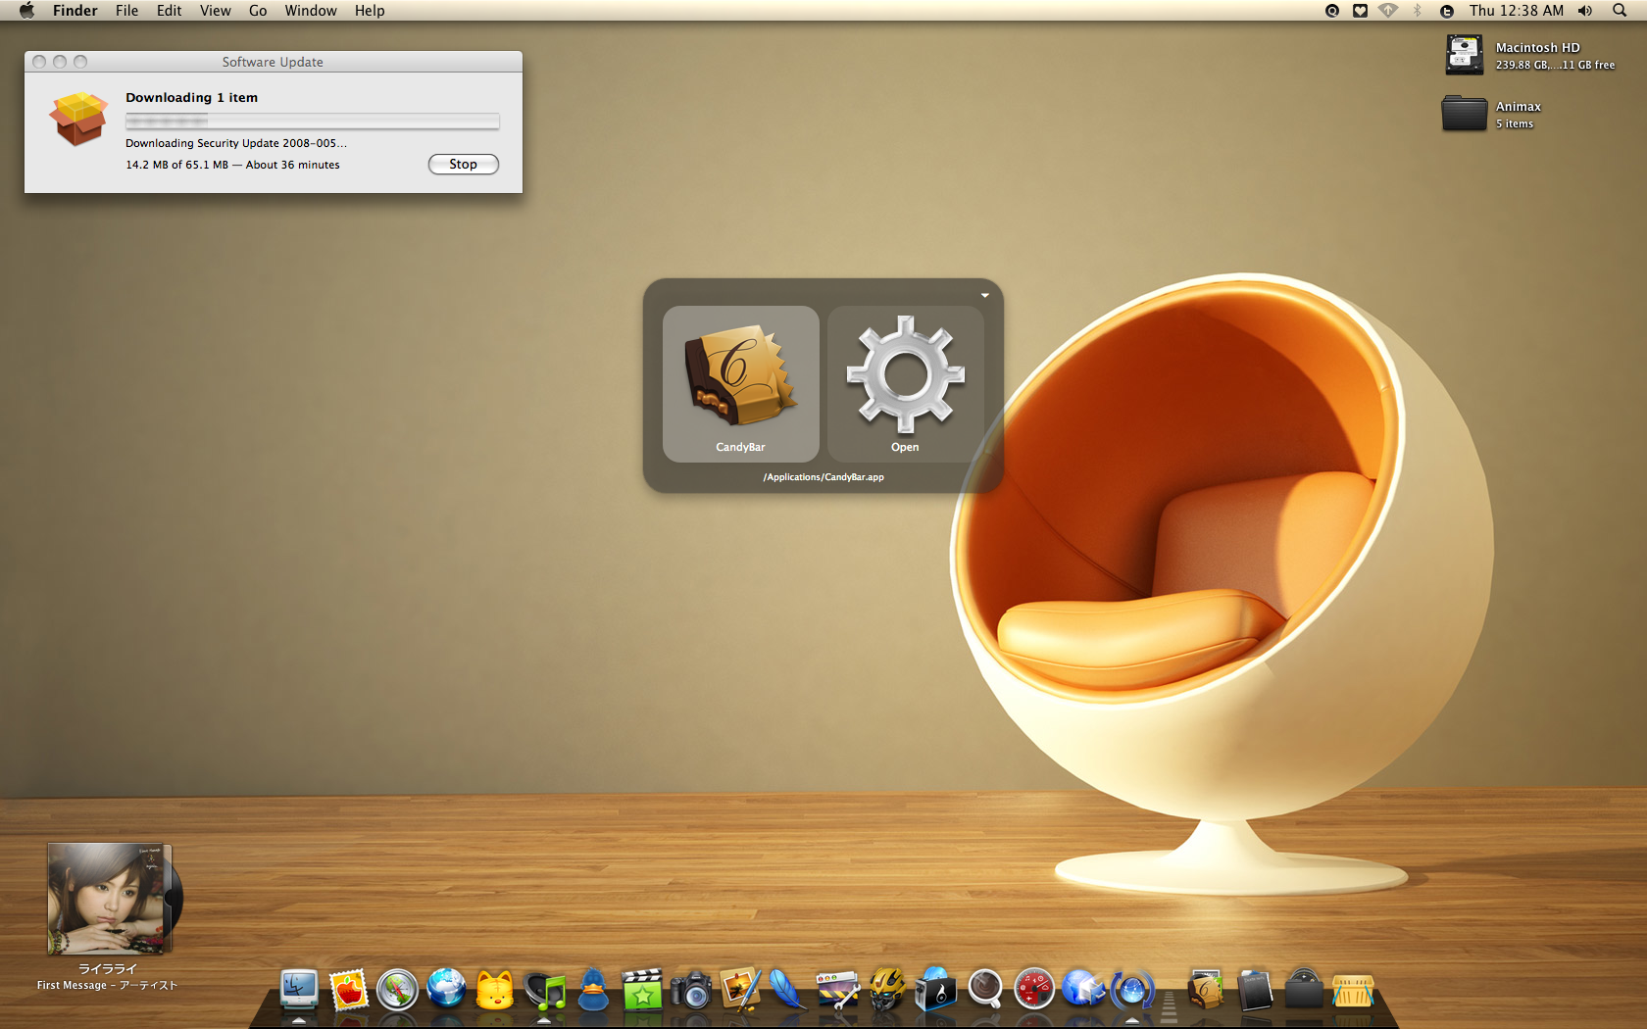
Task: Click the /Applications/CandyBar.app path text
Action: coord(823,477)
